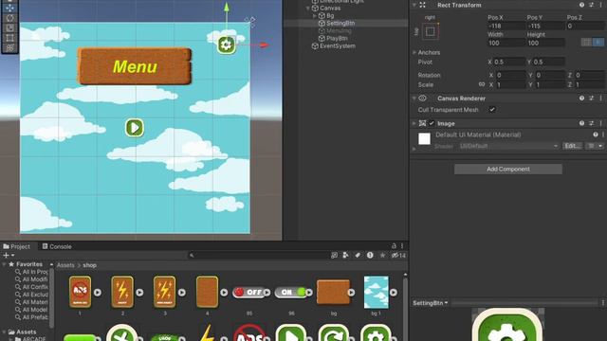Open Canvas Renderer presets icon
Image resolution: width=607 pixels, height=341 pixels.
pos(591,99)
